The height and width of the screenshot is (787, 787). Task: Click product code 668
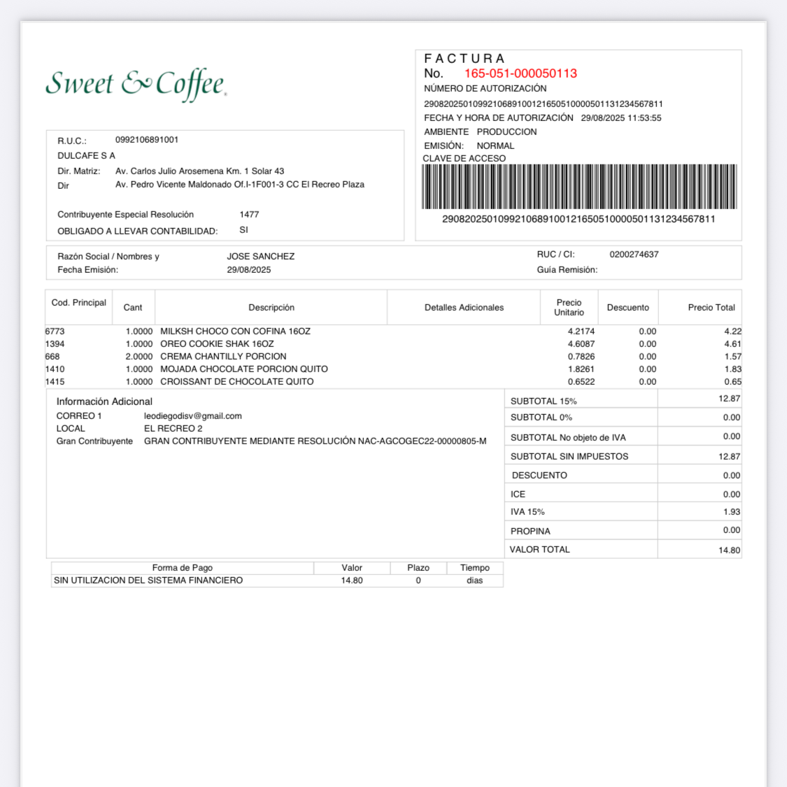coord(52,356)
